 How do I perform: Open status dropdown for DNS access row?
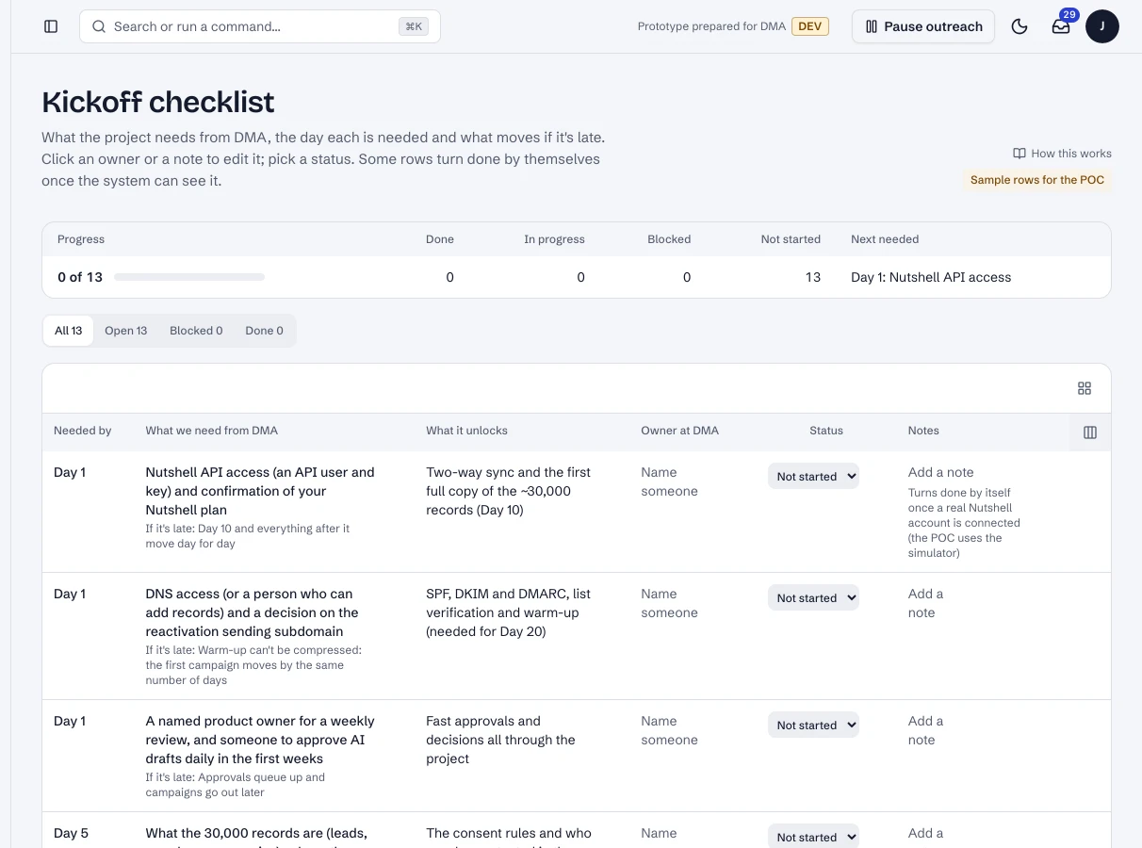(813, 598)
